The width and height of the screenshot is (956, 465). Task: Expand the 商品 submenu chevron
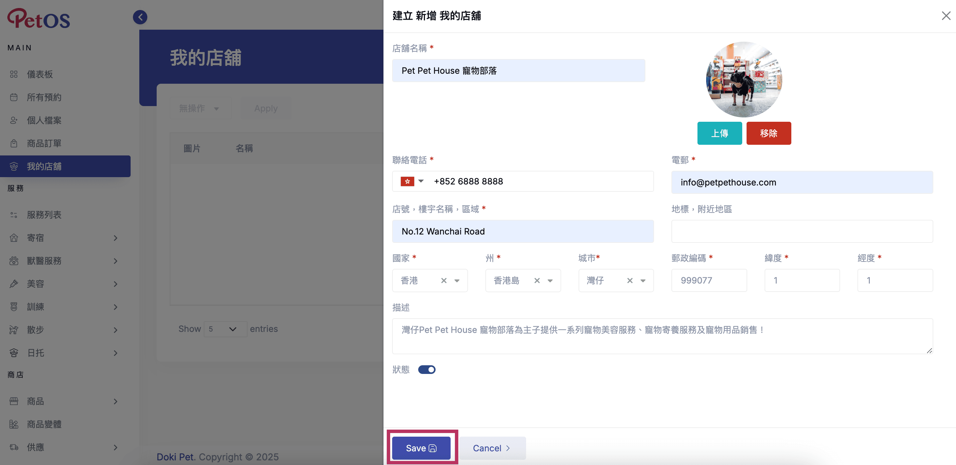pyautogui.click(x=116, y=401)
